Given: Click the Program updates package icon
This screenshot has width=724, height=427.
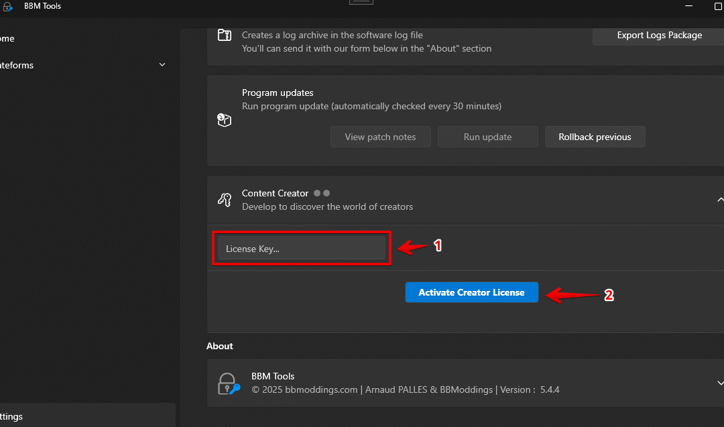Looking at the screenshot, I should click(x=224, y=120).
